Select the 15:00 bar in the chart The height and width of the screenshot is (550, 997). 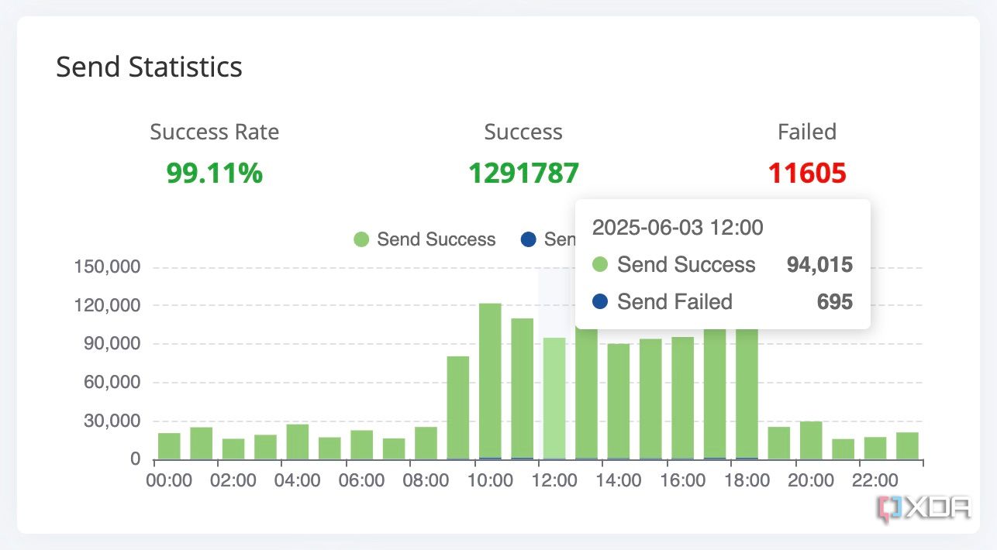pyautogui.click(x=650, y=400)
